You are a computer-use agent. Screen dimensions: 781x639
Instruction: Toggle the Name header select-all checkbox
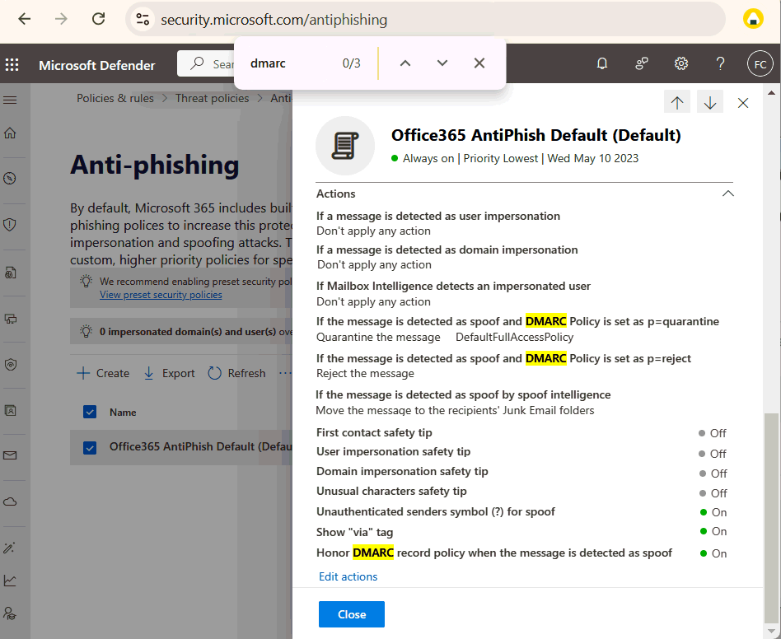pyautogui.click(x=90, y=412)
